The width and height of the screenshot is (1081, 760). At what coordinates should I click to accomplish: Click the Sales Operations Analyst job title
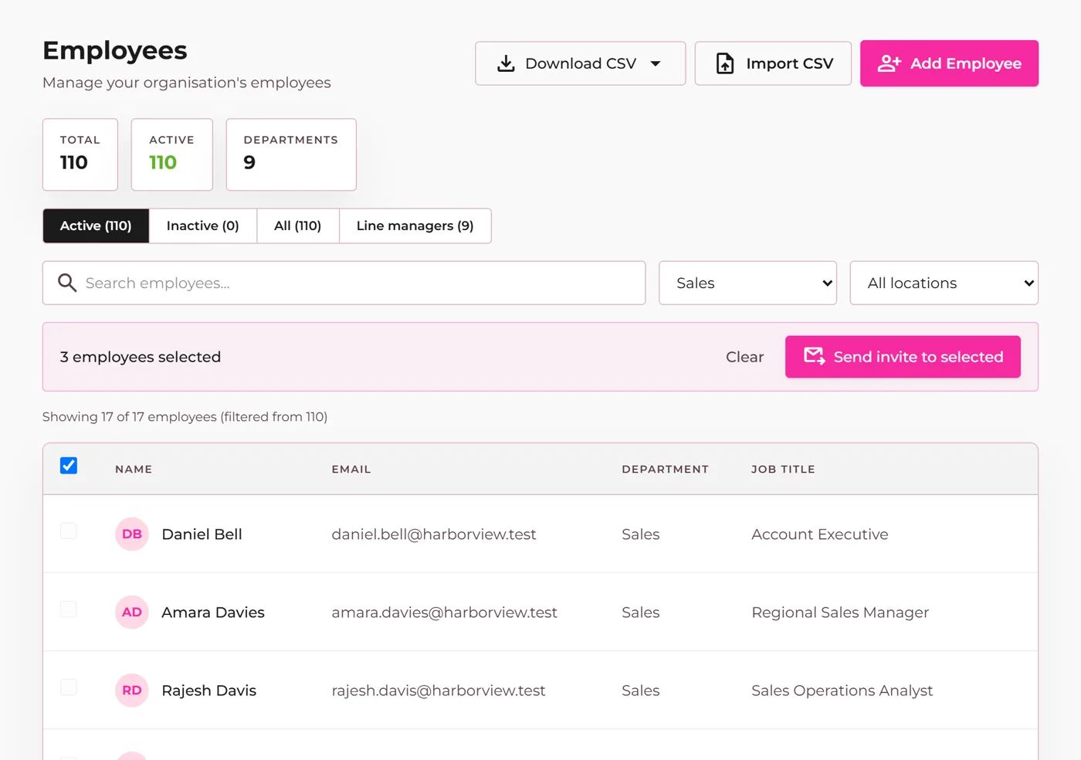(x=842, y=690)
